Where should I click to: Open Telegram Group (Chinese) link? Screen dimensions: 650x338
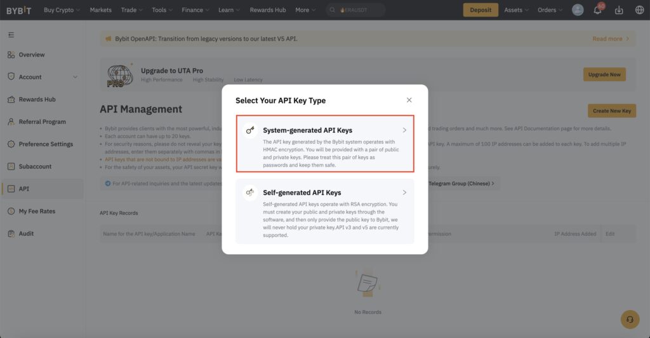click(461, 184)
